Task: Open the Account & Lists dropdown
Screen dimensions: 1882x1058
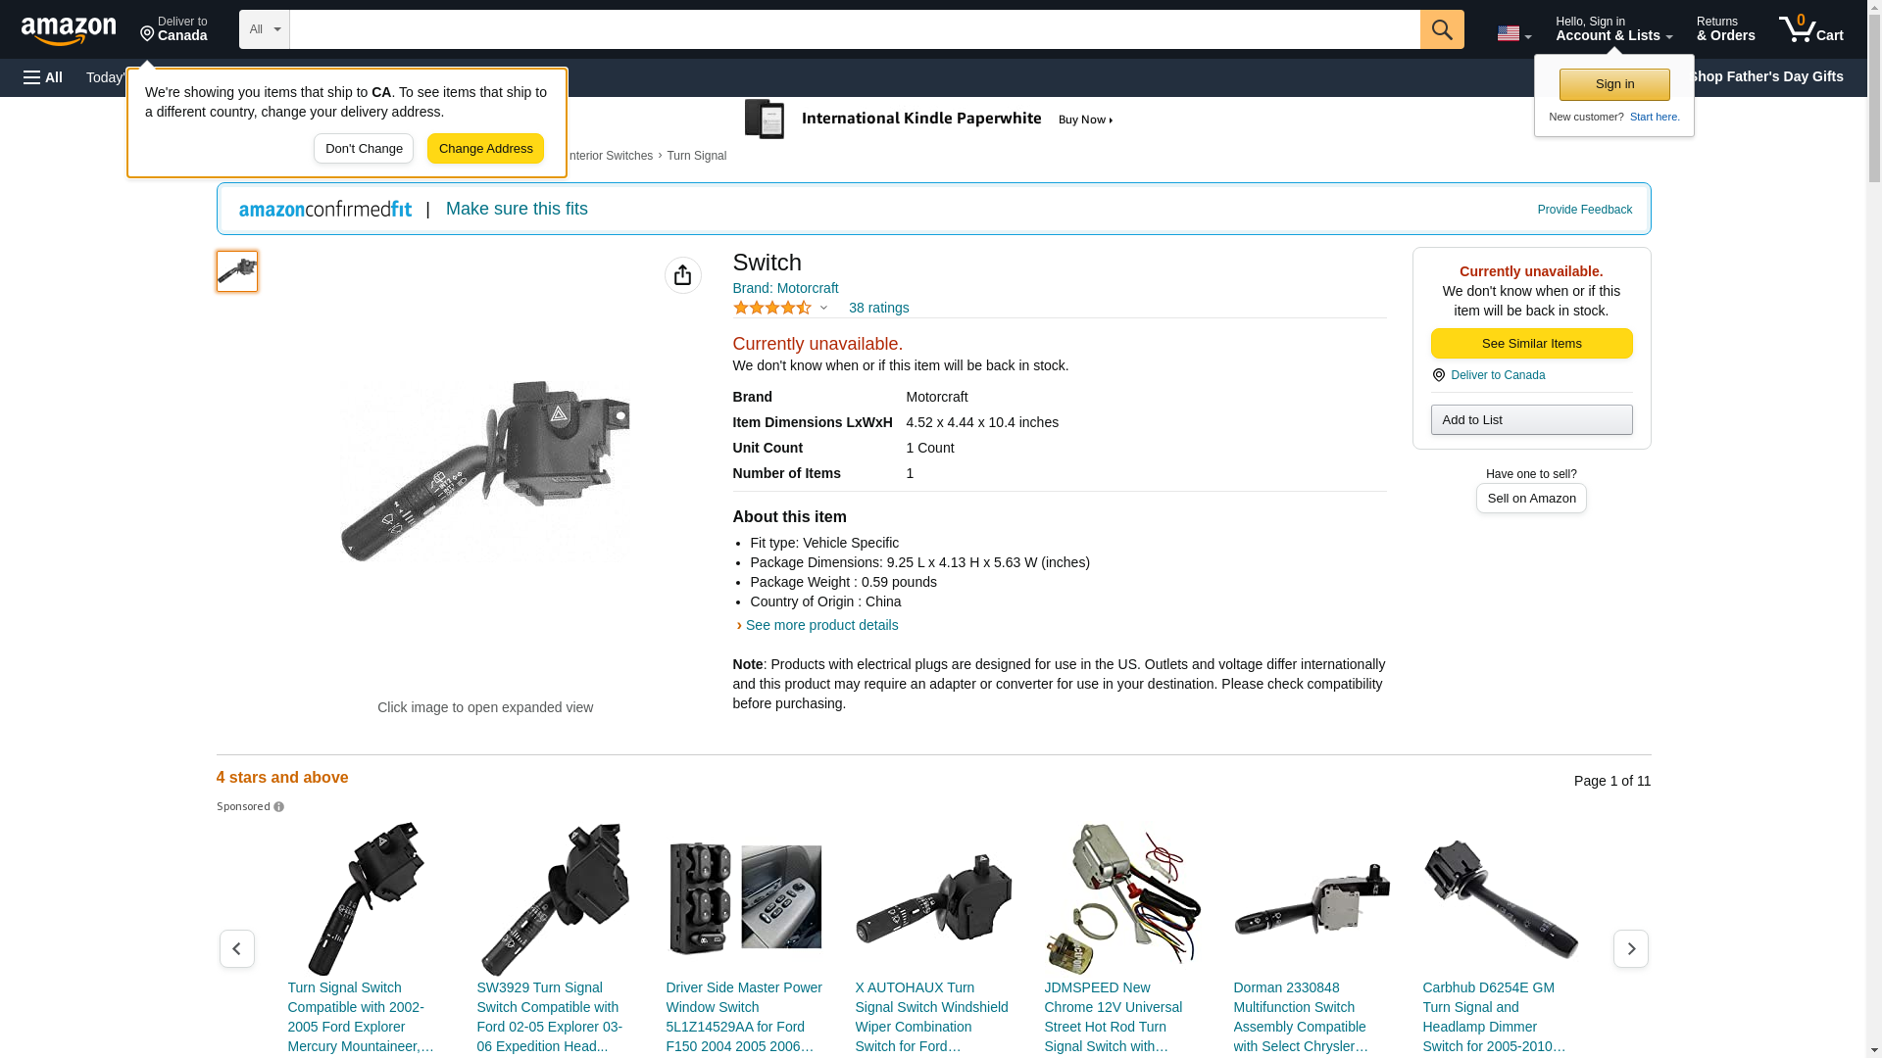Action: point(1612,29)
